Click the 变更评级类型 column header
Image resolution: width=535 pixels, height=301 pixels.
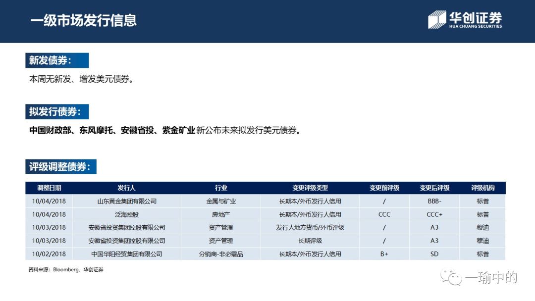pos(310,188)
